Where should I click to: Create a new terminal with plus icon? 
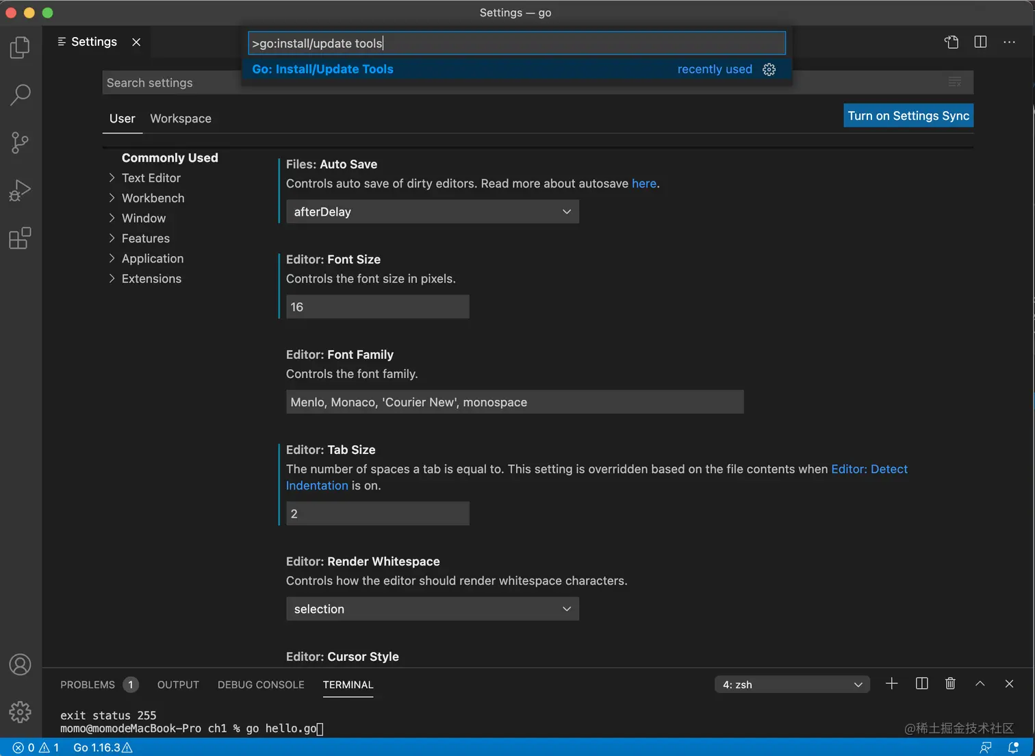click(x=891, y=683)
